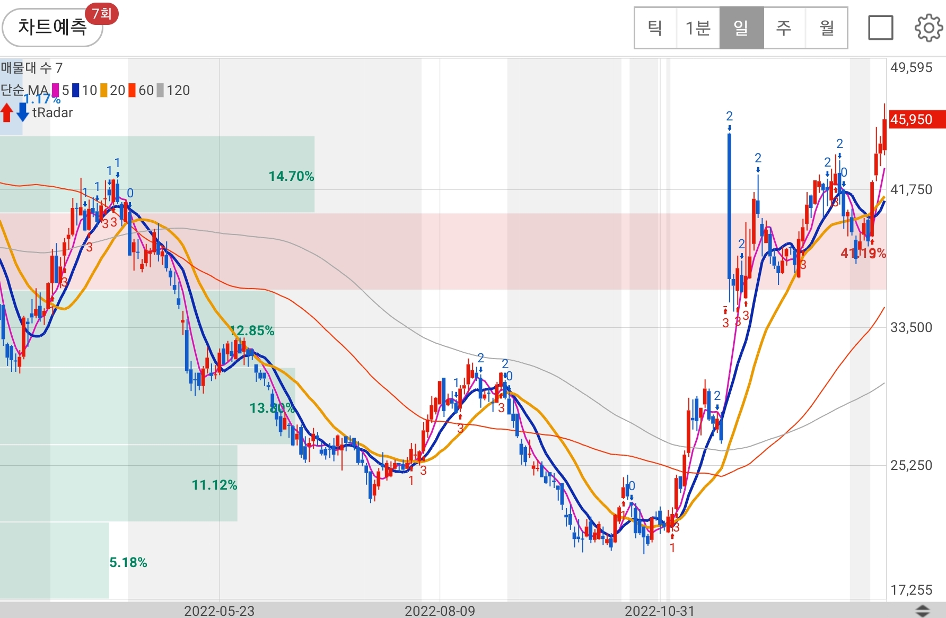The height and width of the screenshot is (618, 946).
Task: Click the 12.85% volume profile label
Action: [252, 330]
